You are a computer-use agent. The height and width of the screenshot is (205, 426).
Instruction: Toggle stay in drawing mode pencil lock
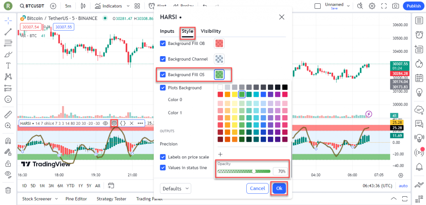pos(8,152)
